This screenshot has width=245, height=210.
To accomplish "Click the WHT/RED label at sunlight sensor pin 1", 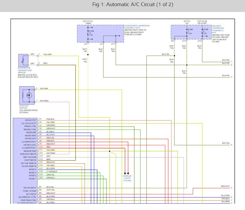I will (x=44, y=101).
